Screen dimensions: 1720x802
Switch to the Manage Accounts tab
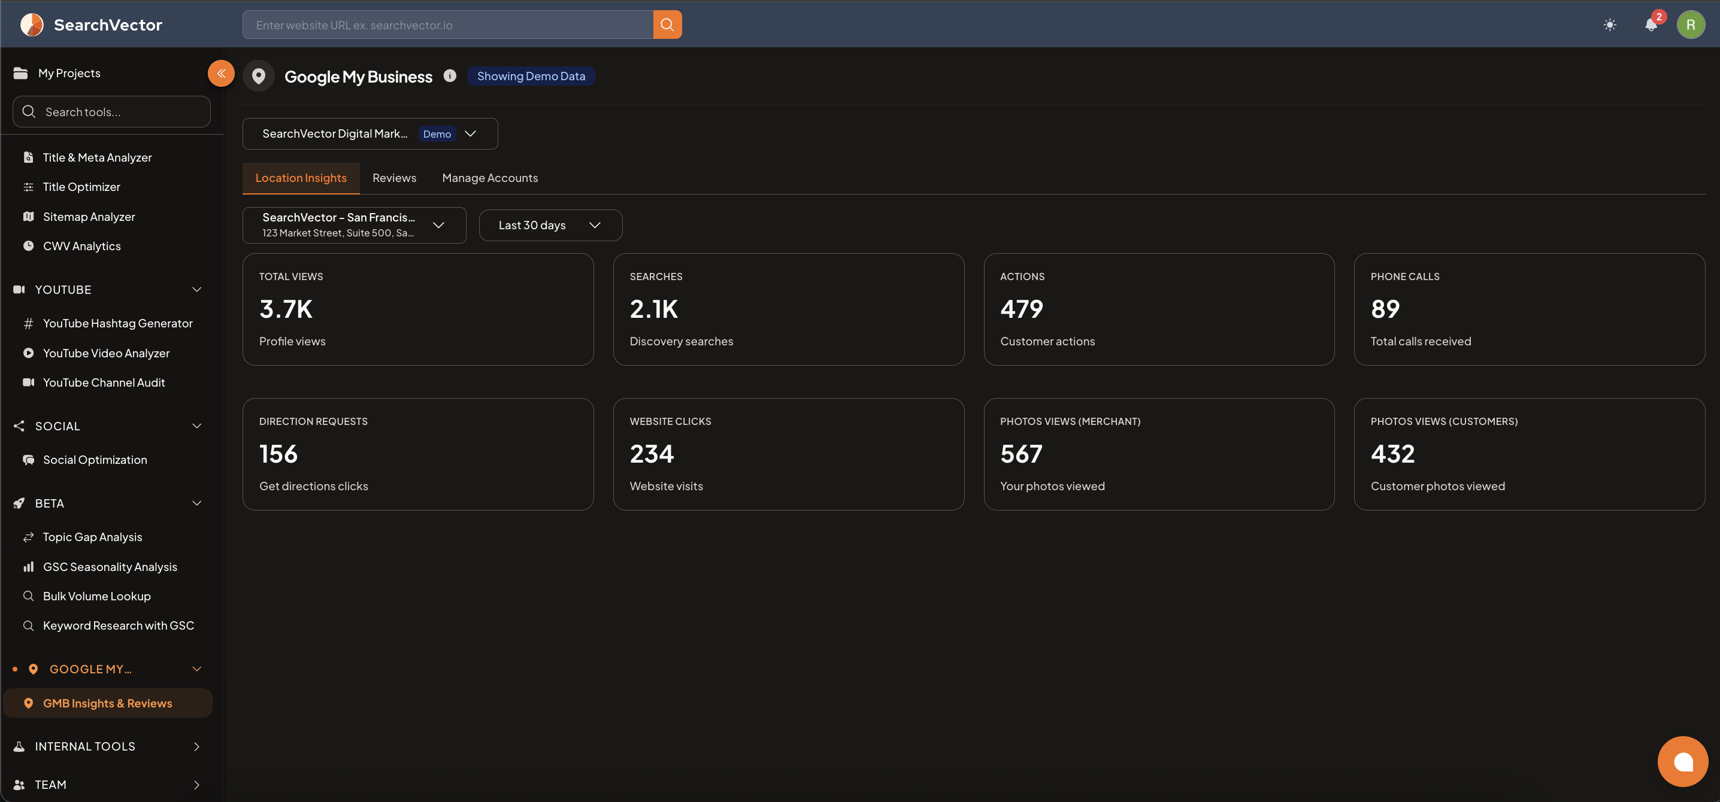coord(489,178)
